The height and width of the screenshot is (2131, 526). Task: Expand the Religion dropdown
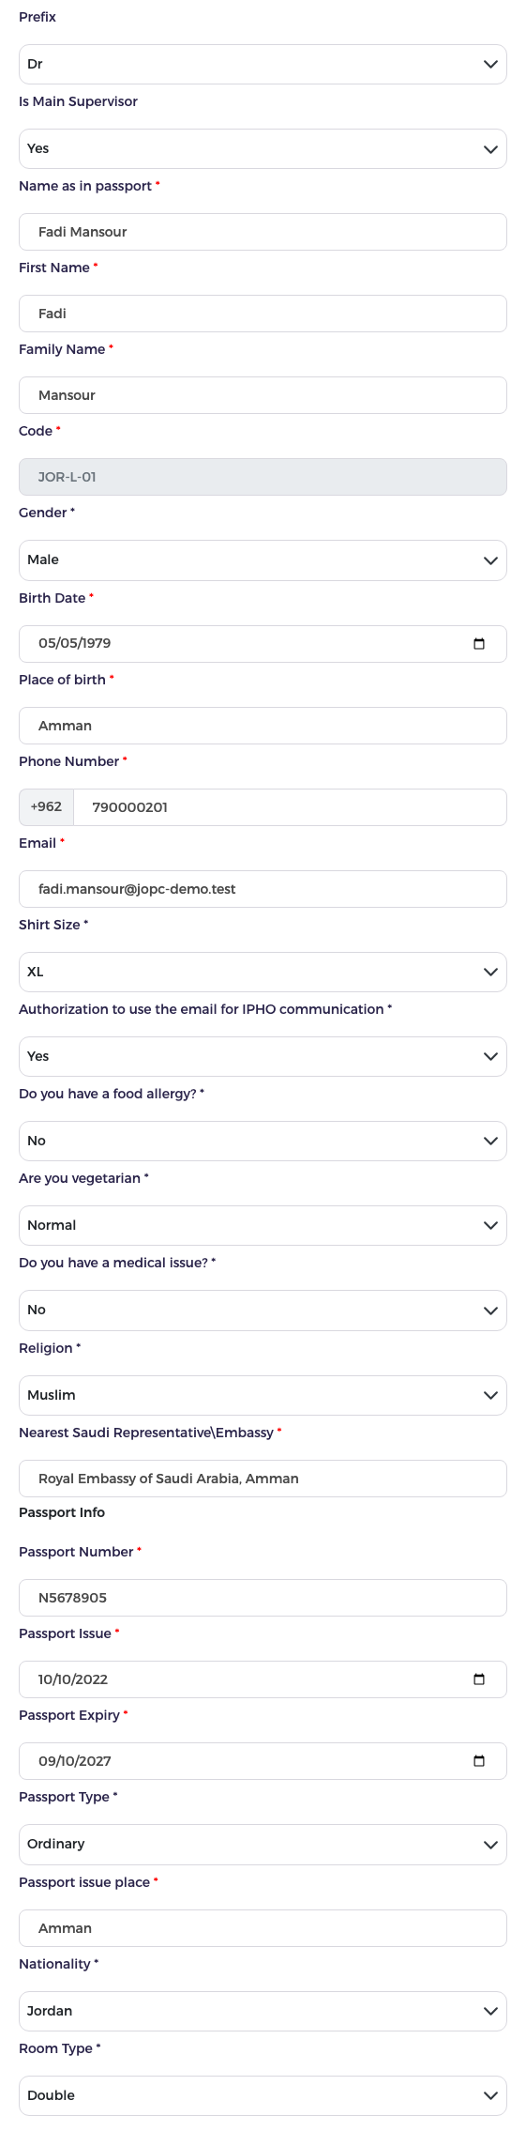[x=263, y=1395]
